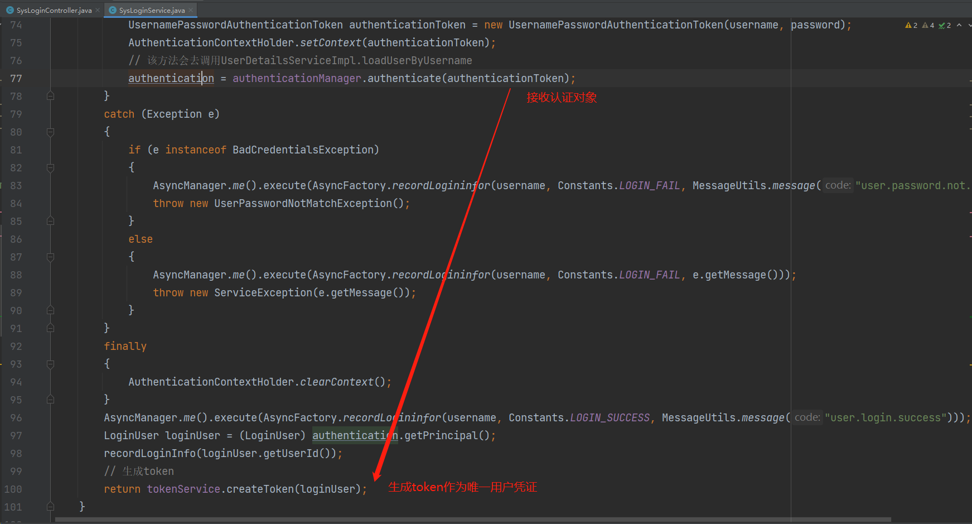Close the SysLoginController.java tab
This screenshot has width=972, height=524.
[98, 10]
